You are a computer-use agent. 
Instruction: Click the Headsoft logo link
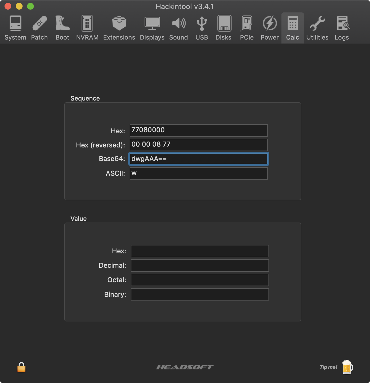(185, 367)
